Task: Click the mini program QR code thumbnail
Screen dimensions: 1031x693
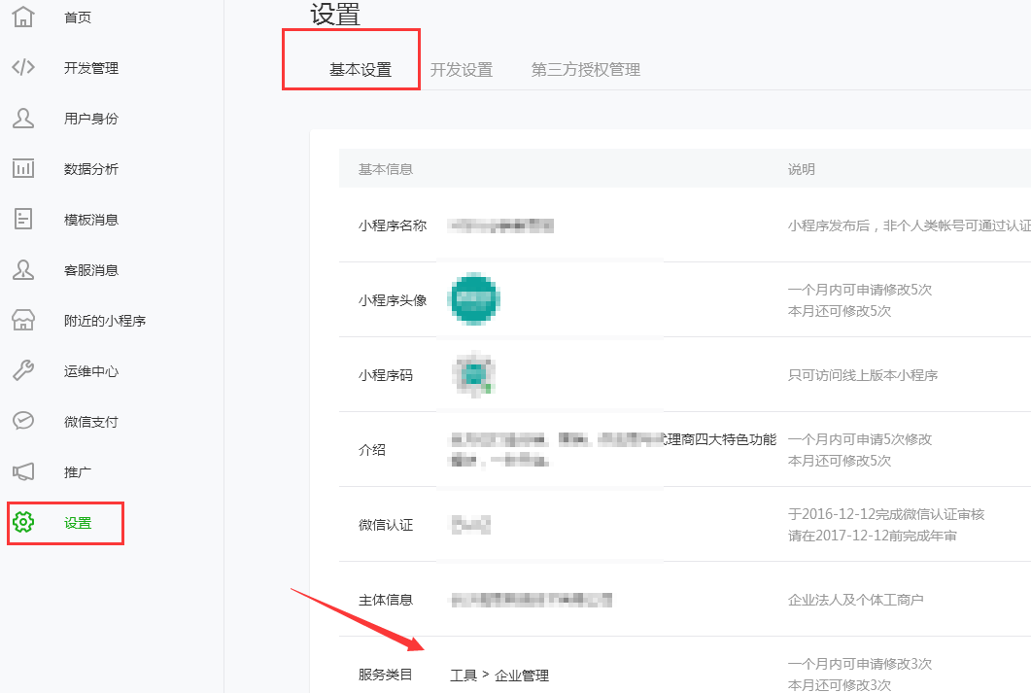Action: pos(474,375)
